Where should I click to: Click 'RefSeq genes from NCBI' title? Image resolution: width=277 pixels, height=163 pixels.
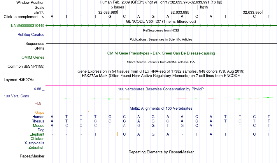point(161,30)
